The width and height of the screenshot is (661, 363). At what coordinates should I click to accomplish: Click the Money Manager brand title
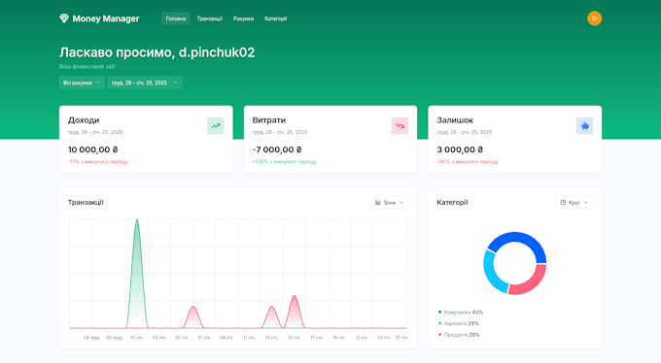106,18
